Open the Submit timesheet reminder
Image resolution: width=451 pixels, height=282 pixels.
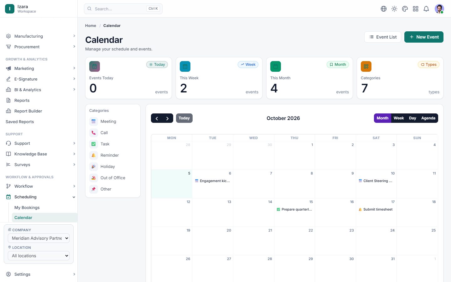point(376,209)
